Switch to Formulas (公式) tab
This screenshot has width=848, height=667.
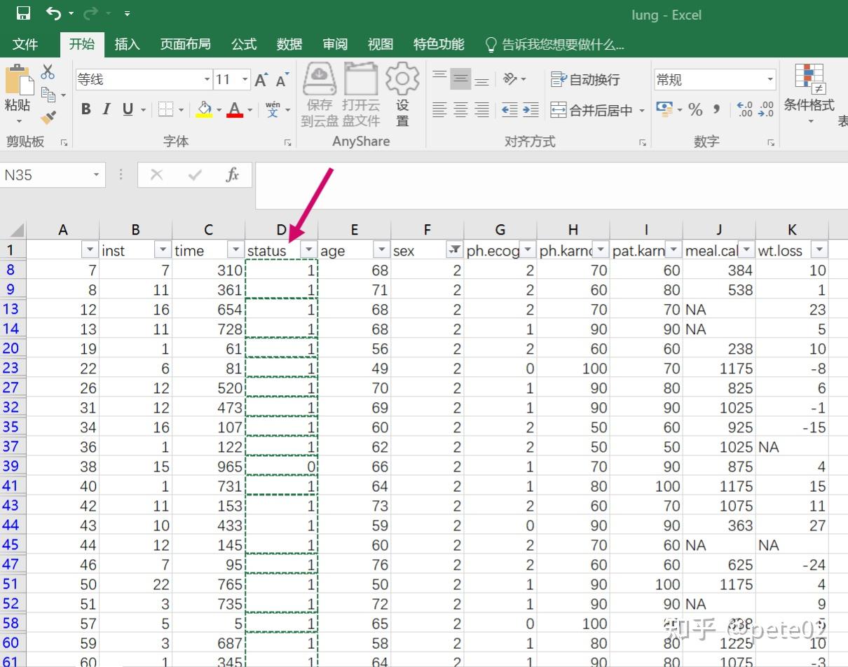[x=244, y=44]
